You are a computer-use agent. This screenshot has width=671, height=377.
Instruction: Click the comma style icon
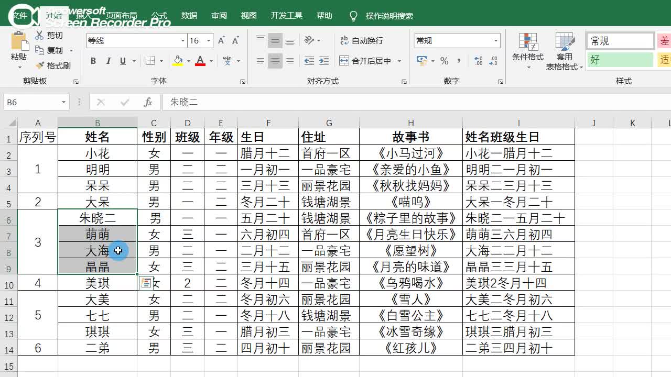459,61
